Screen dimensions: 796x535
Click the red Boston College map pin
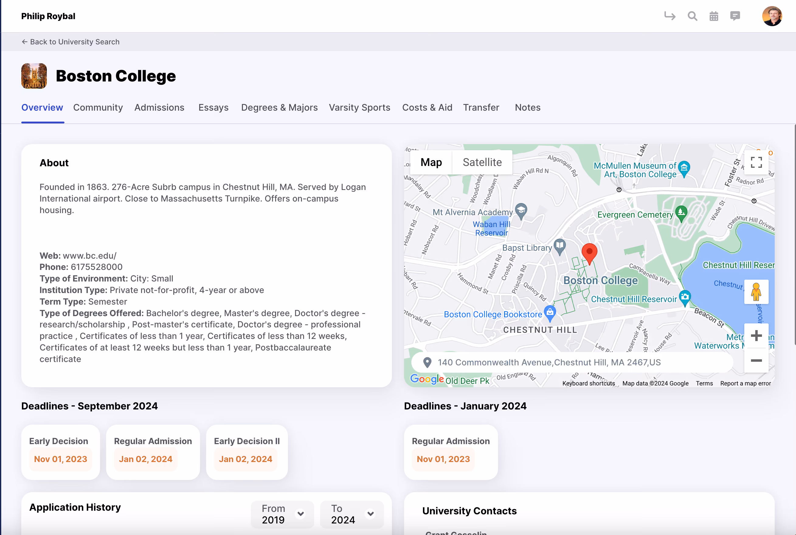[589, 254]
